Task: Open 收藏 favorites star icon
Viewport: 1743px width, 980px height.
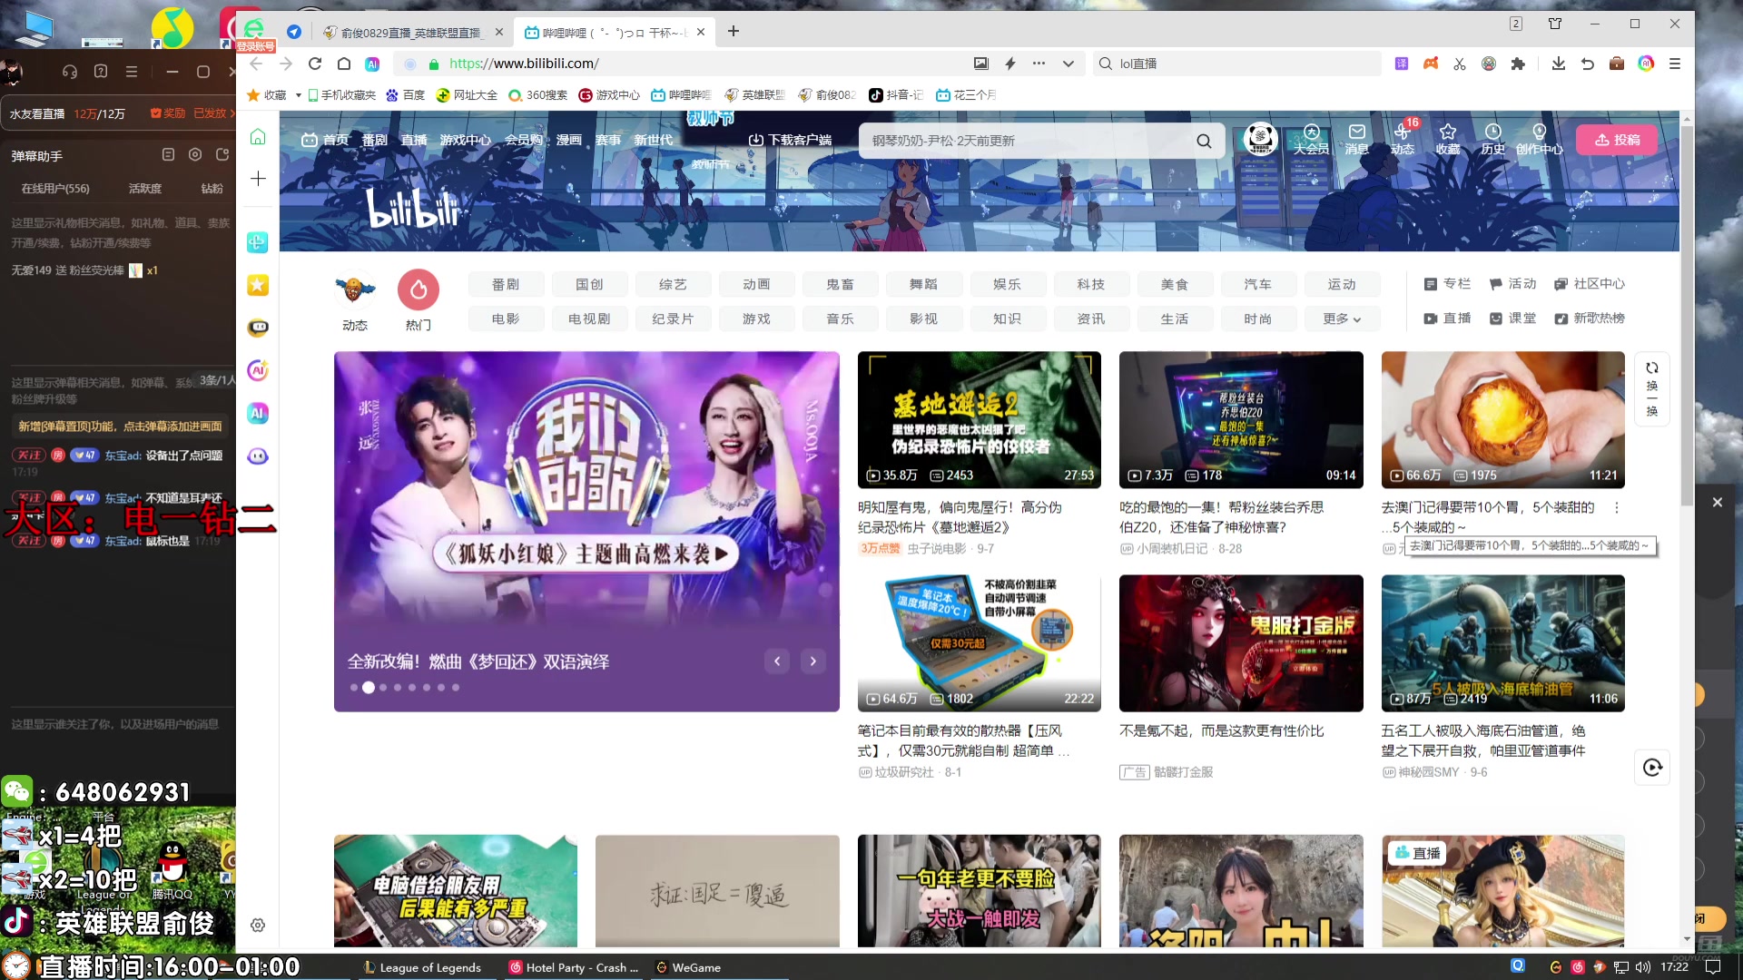Action: 1448,140
